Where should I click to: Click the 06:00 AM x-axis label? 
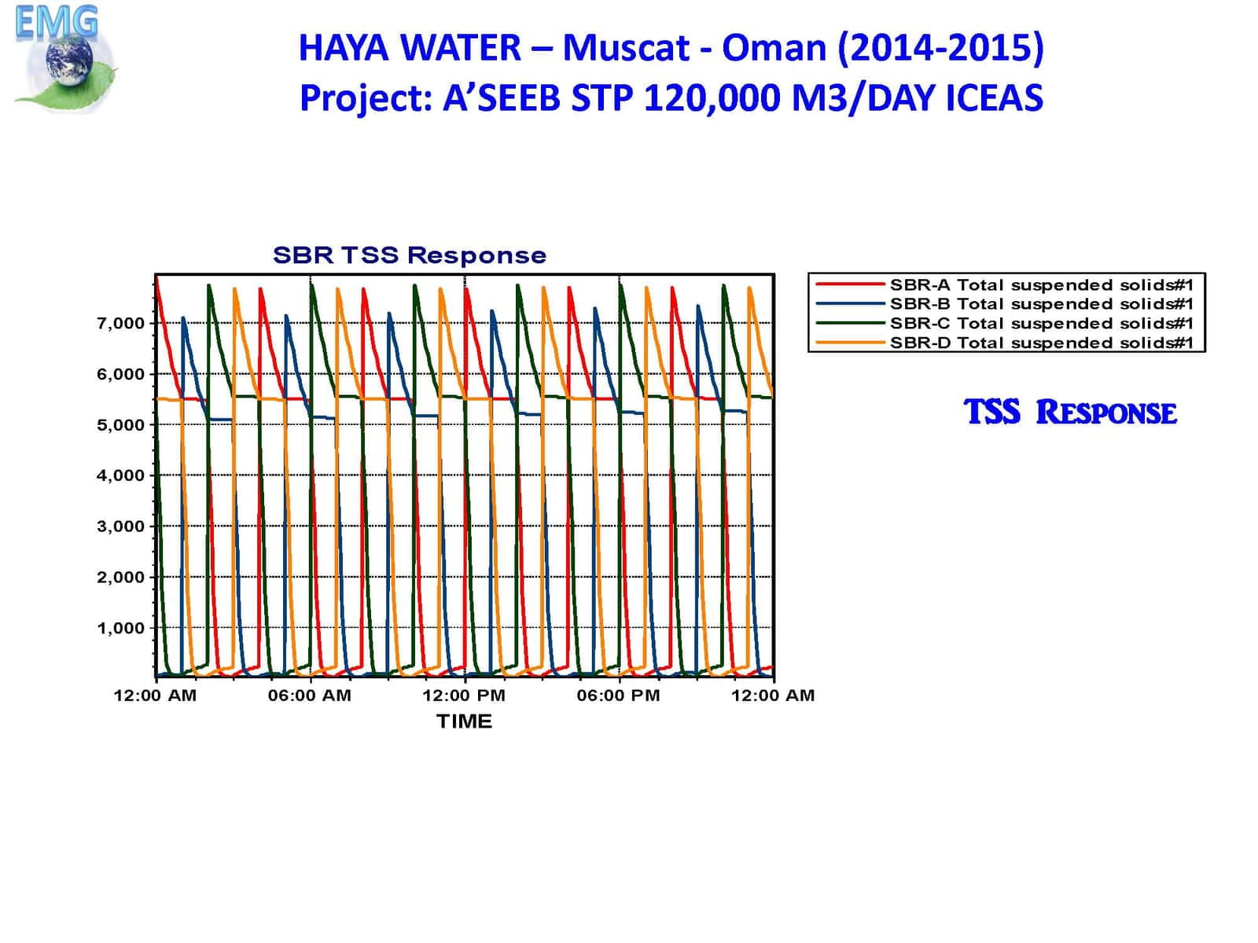pos(309,695)
